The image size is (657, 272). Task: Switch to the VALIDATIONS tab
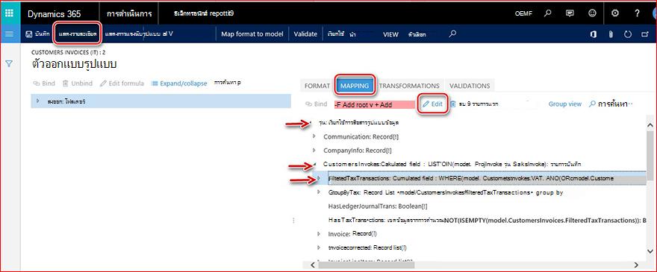pos(470,86)
